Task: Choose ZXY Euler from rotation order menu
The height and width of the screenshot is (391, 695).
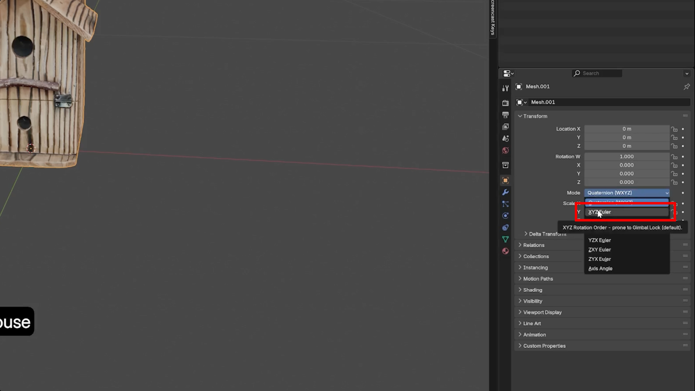Action: [x=599, y=250]
